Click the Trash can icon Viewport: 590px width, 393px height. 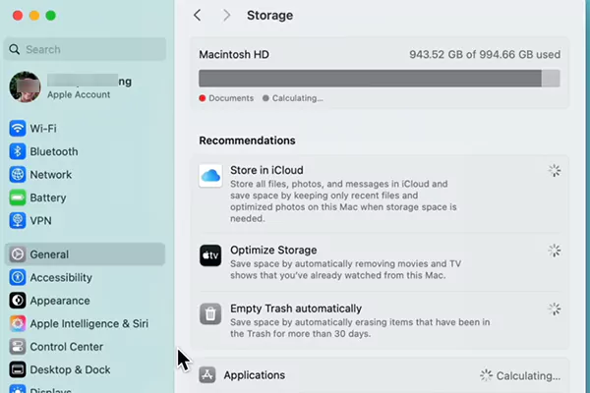(210, 314)
